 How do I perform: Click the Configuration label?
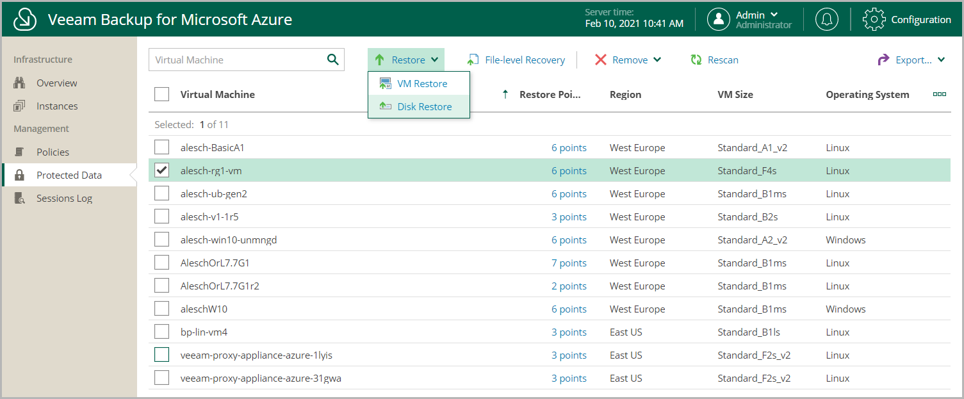coord(921,19)
